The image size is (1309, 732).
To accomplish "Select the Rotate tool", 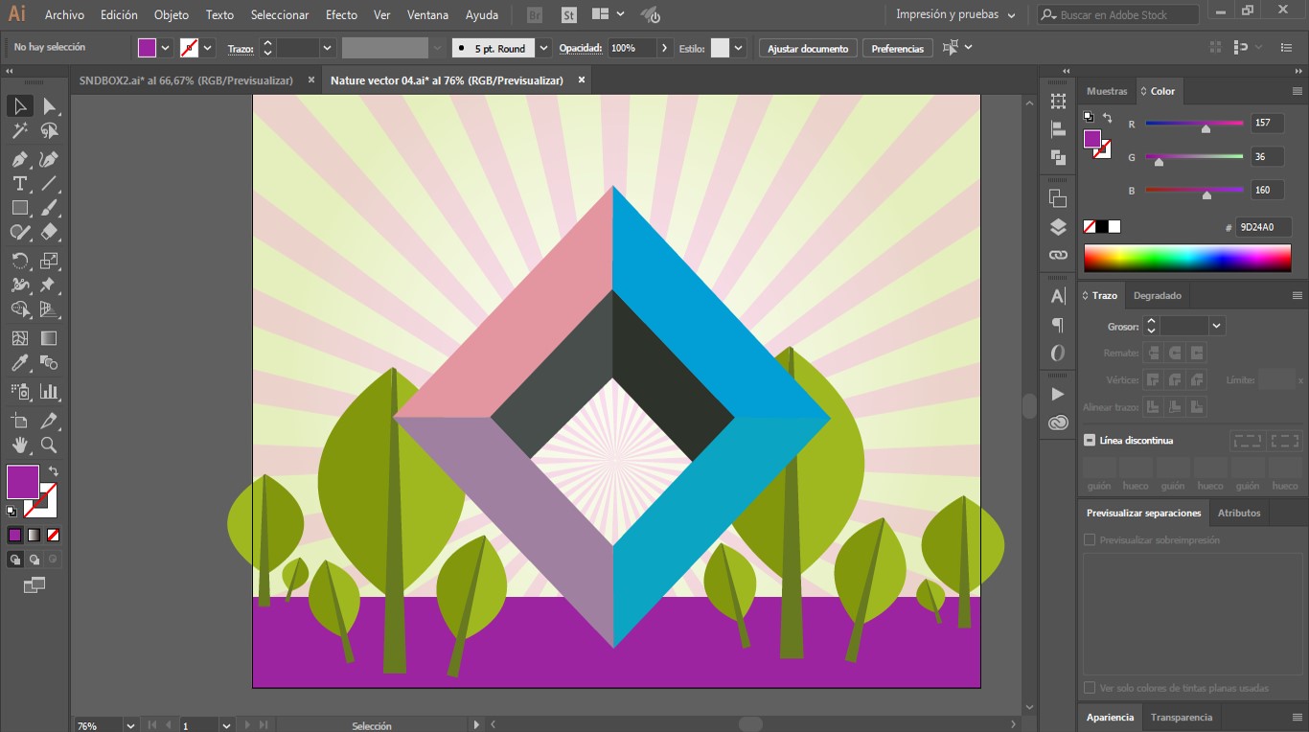I will tap(20, 261).
